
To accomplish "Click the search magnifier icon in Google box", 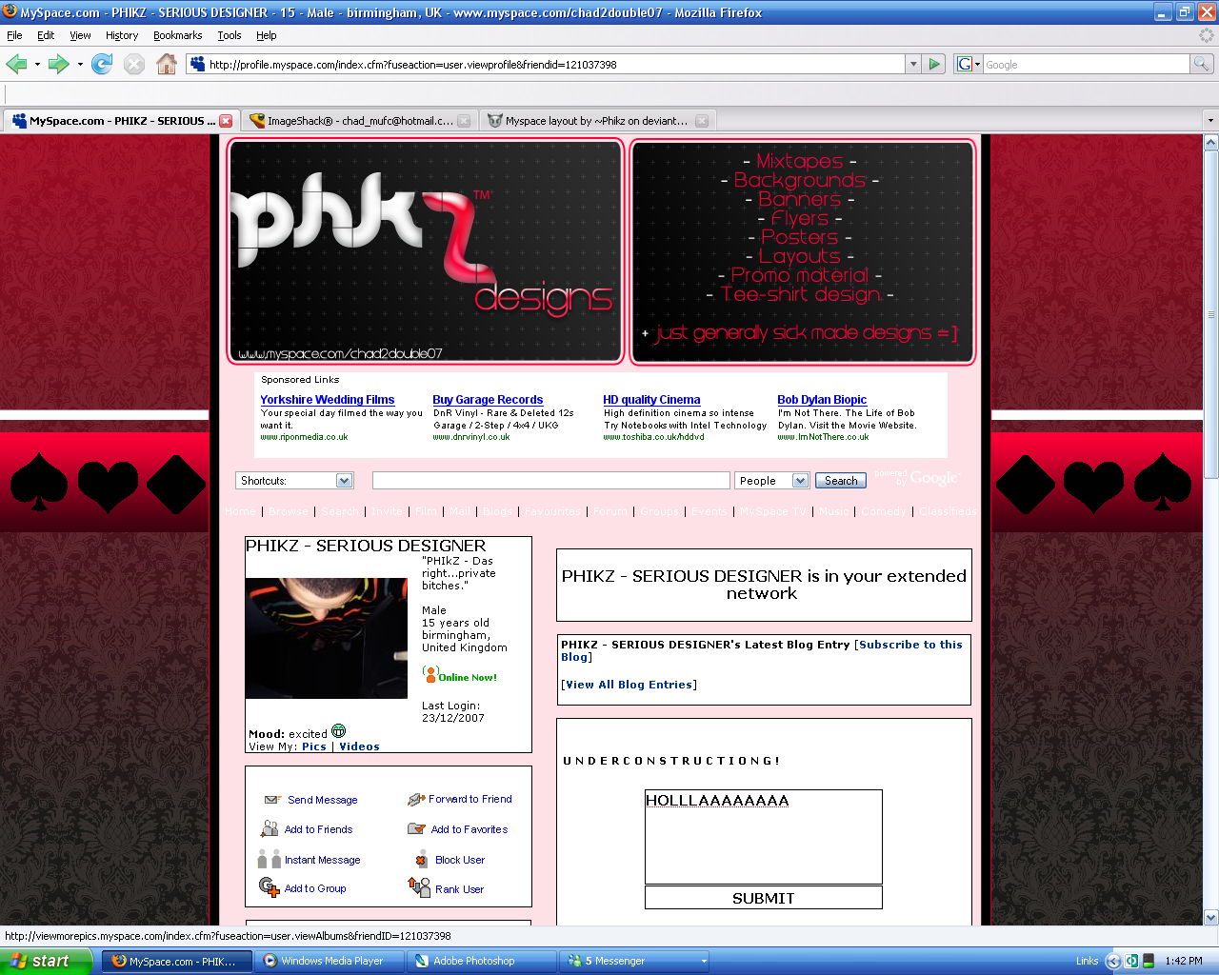I will pyautogui.click(x=1202, y=64).
